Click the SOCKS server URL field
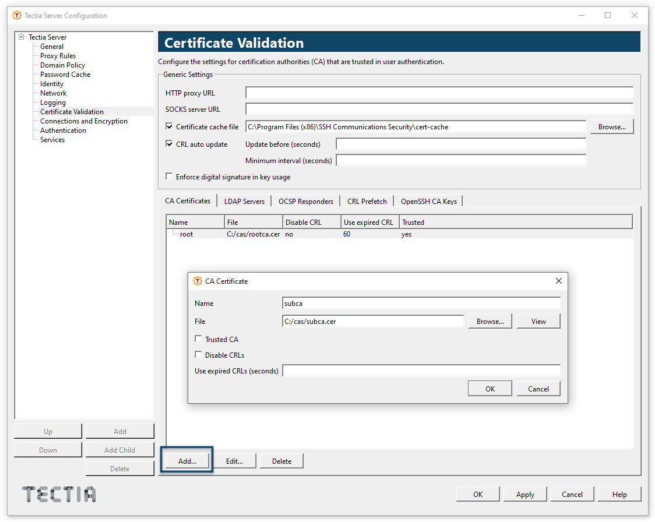Image resolution: width=655 pixels, height=522 pixels. pos(439,109)
